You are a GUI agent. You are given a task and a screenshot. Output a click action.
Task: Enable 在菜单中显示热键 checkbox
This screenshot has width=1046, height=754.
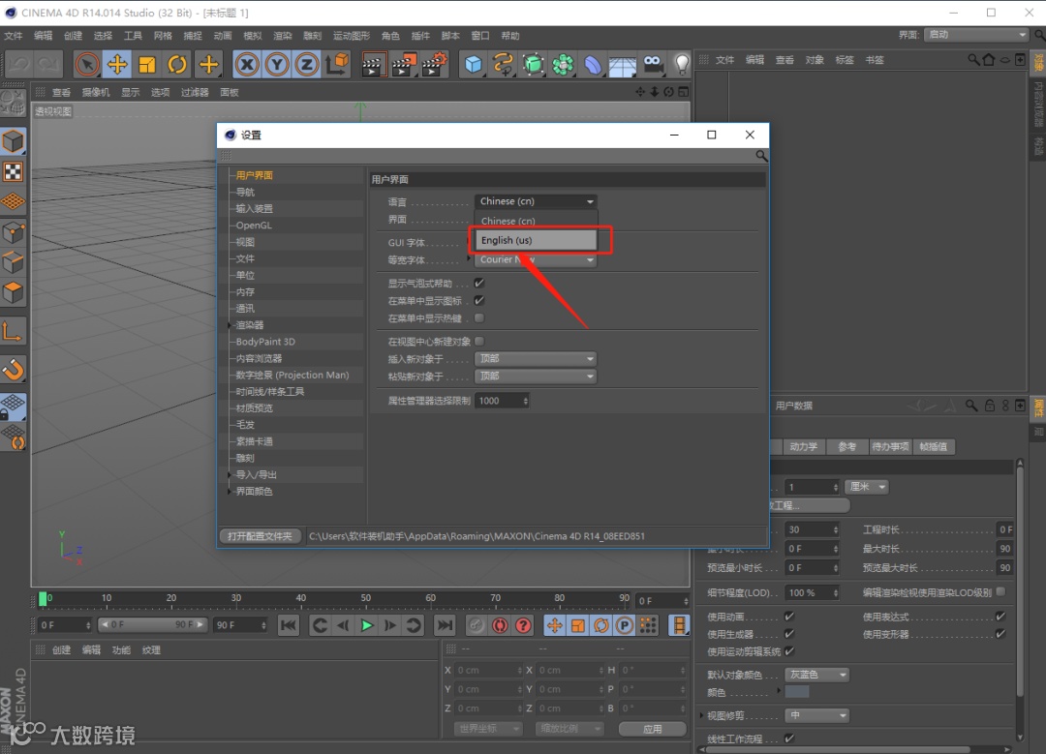[x=479, y=318]
